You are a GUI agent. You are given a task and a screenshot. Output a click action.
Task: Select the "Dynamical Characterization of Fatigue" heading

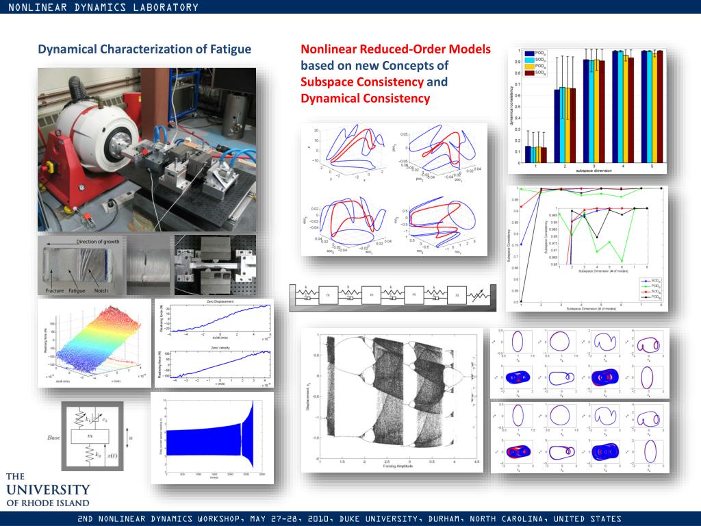click(144, 49)
